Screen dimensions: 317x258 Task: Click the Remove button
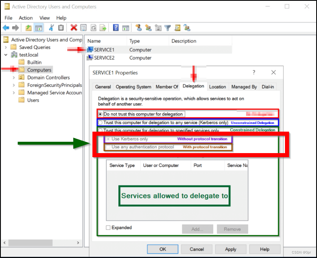(232, 229)
